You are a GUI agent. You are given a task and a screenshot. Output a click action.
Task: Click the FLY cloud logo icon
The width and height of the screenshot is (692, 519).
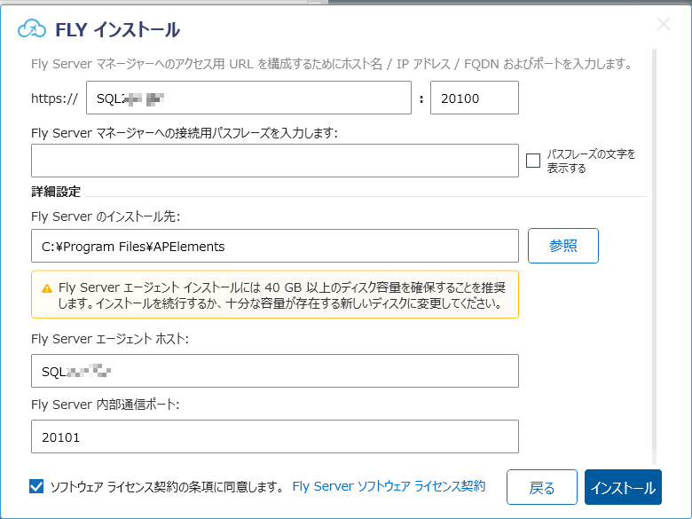point(32,28)
